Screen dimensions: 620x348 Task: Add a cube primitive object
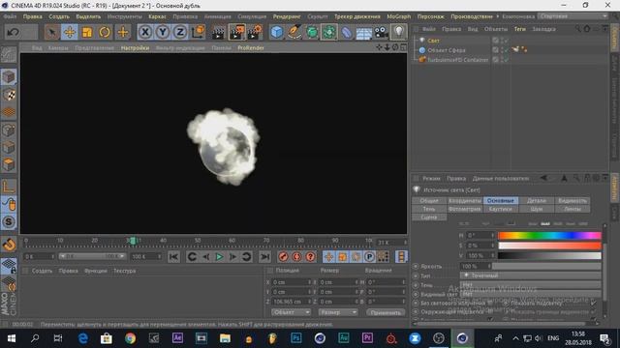[277, 32]
